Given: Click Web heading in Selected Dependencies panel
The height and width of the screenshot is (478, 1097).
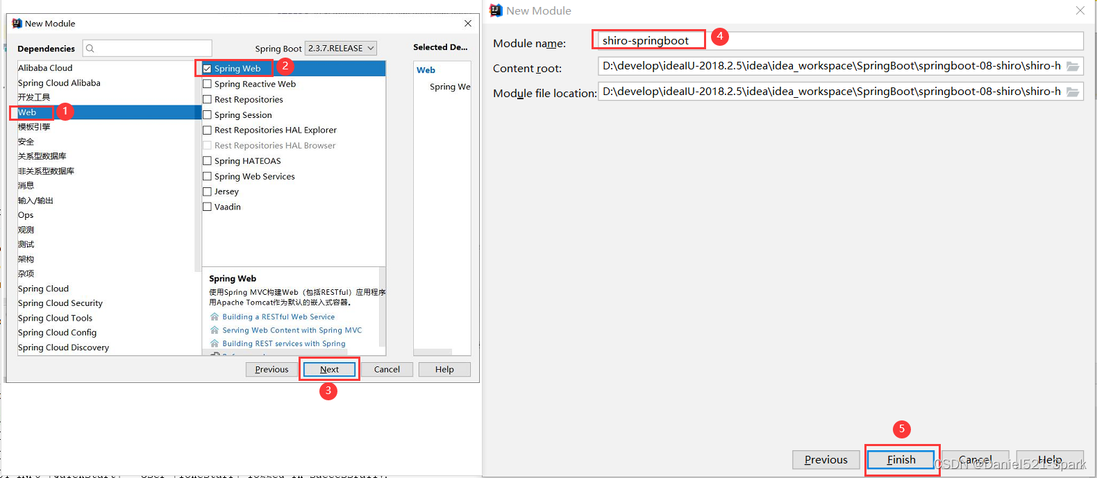Looking at the screenshot, I should [426, 70].
